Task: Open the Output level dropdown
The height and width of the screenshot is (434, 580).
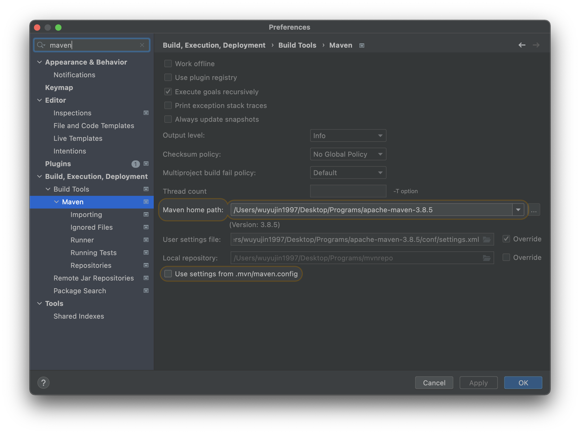Action: pyautogui.click(x=348, y=136)
